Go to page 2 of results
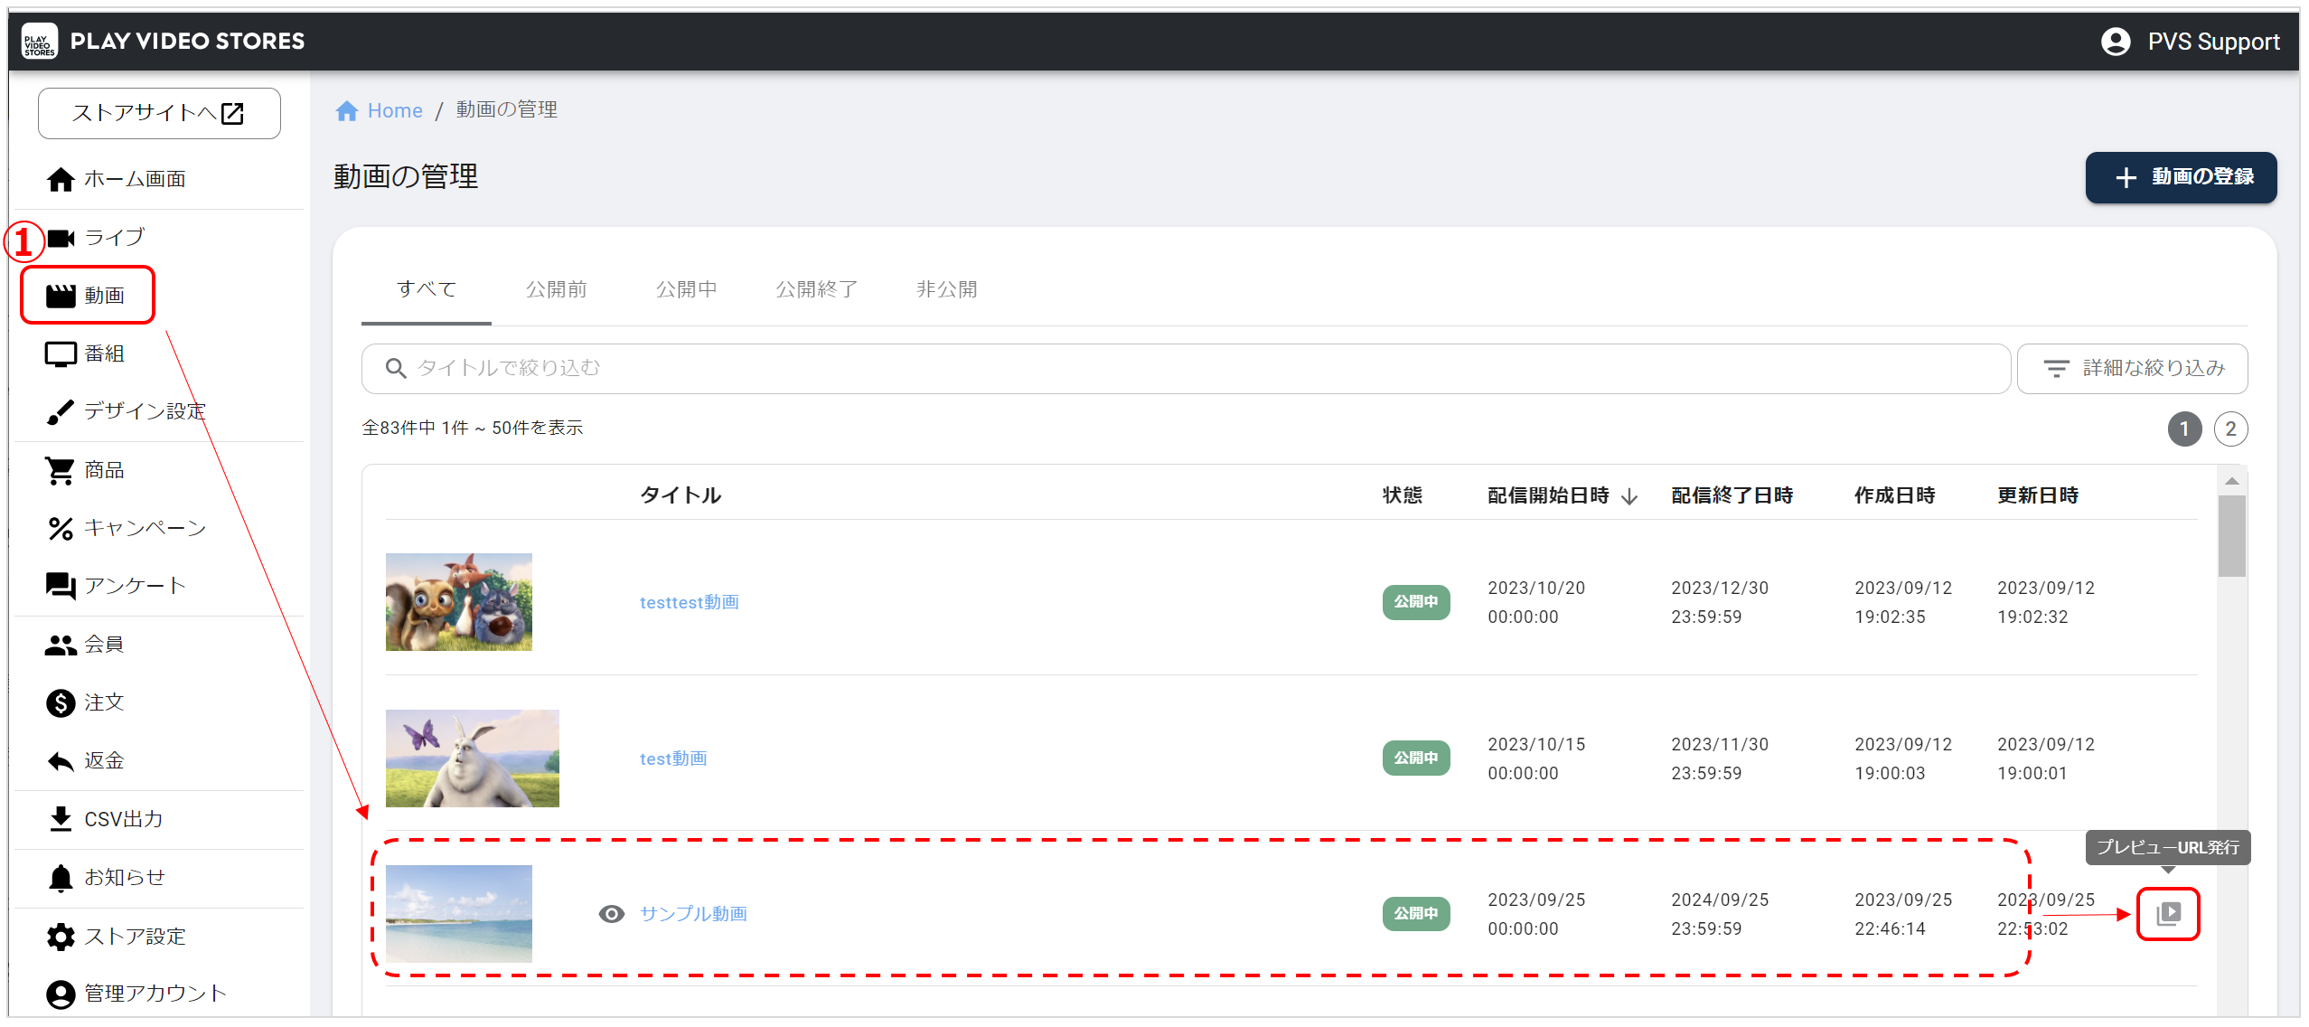2309x1027 pixels. coord(2230,429)
